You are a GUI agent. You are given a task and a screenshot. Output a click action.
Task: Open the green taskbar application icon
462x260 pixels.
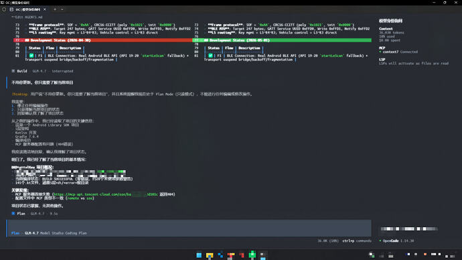pos(252,255)
